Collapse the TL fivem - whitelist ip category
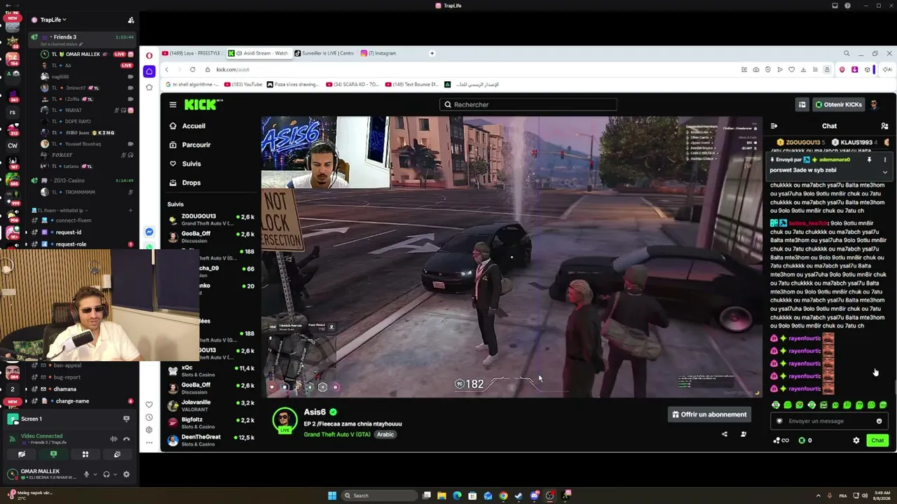The height and width of the screenshot is (504, 897). [61, 210]
